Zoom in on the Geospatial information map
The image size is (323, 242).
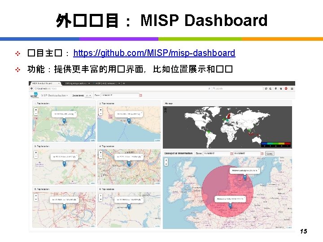tap(166, 160)
